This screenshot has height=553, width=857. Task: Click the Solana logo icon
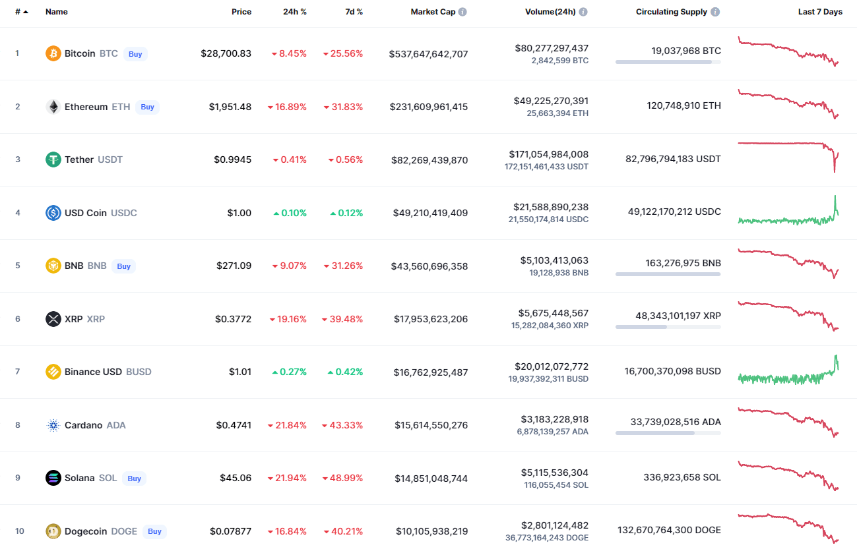click(53, 478)
